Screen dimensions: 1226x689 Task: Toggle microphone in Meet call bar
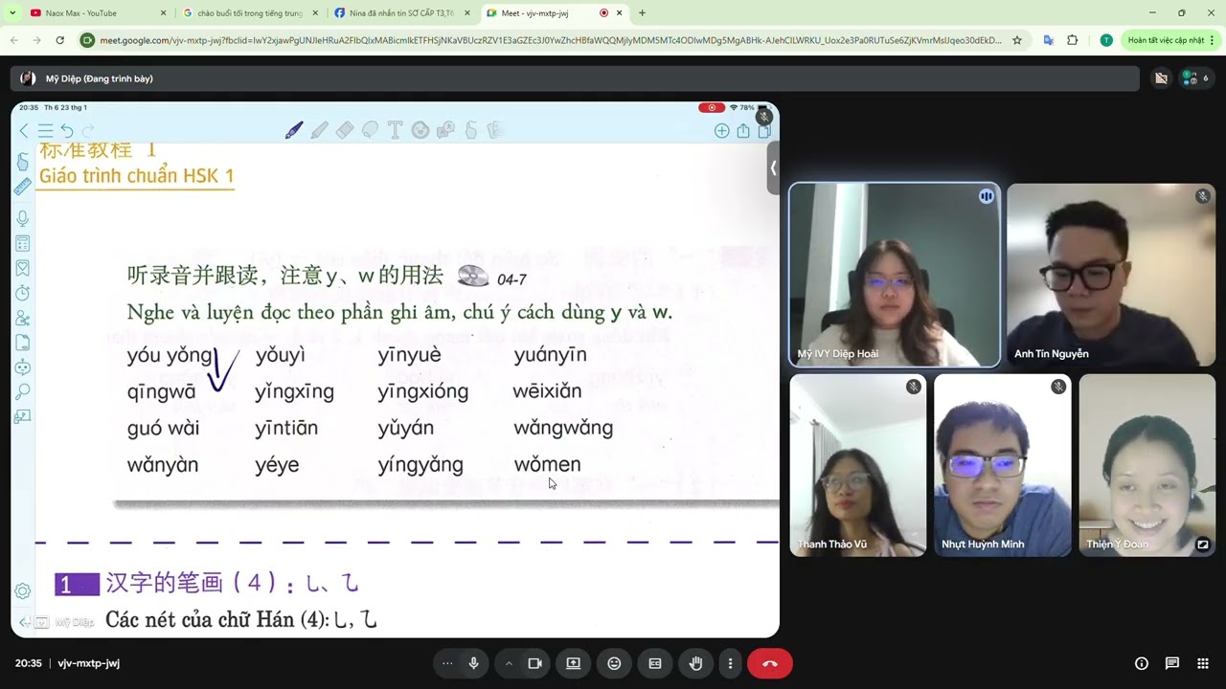pos(473,663)
